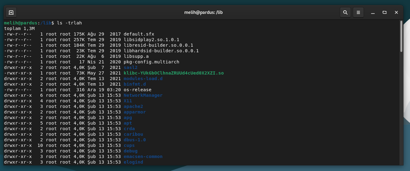
Task: Click the libsidplay2.so.1.0.1 filename
Action: pos(151,40)
